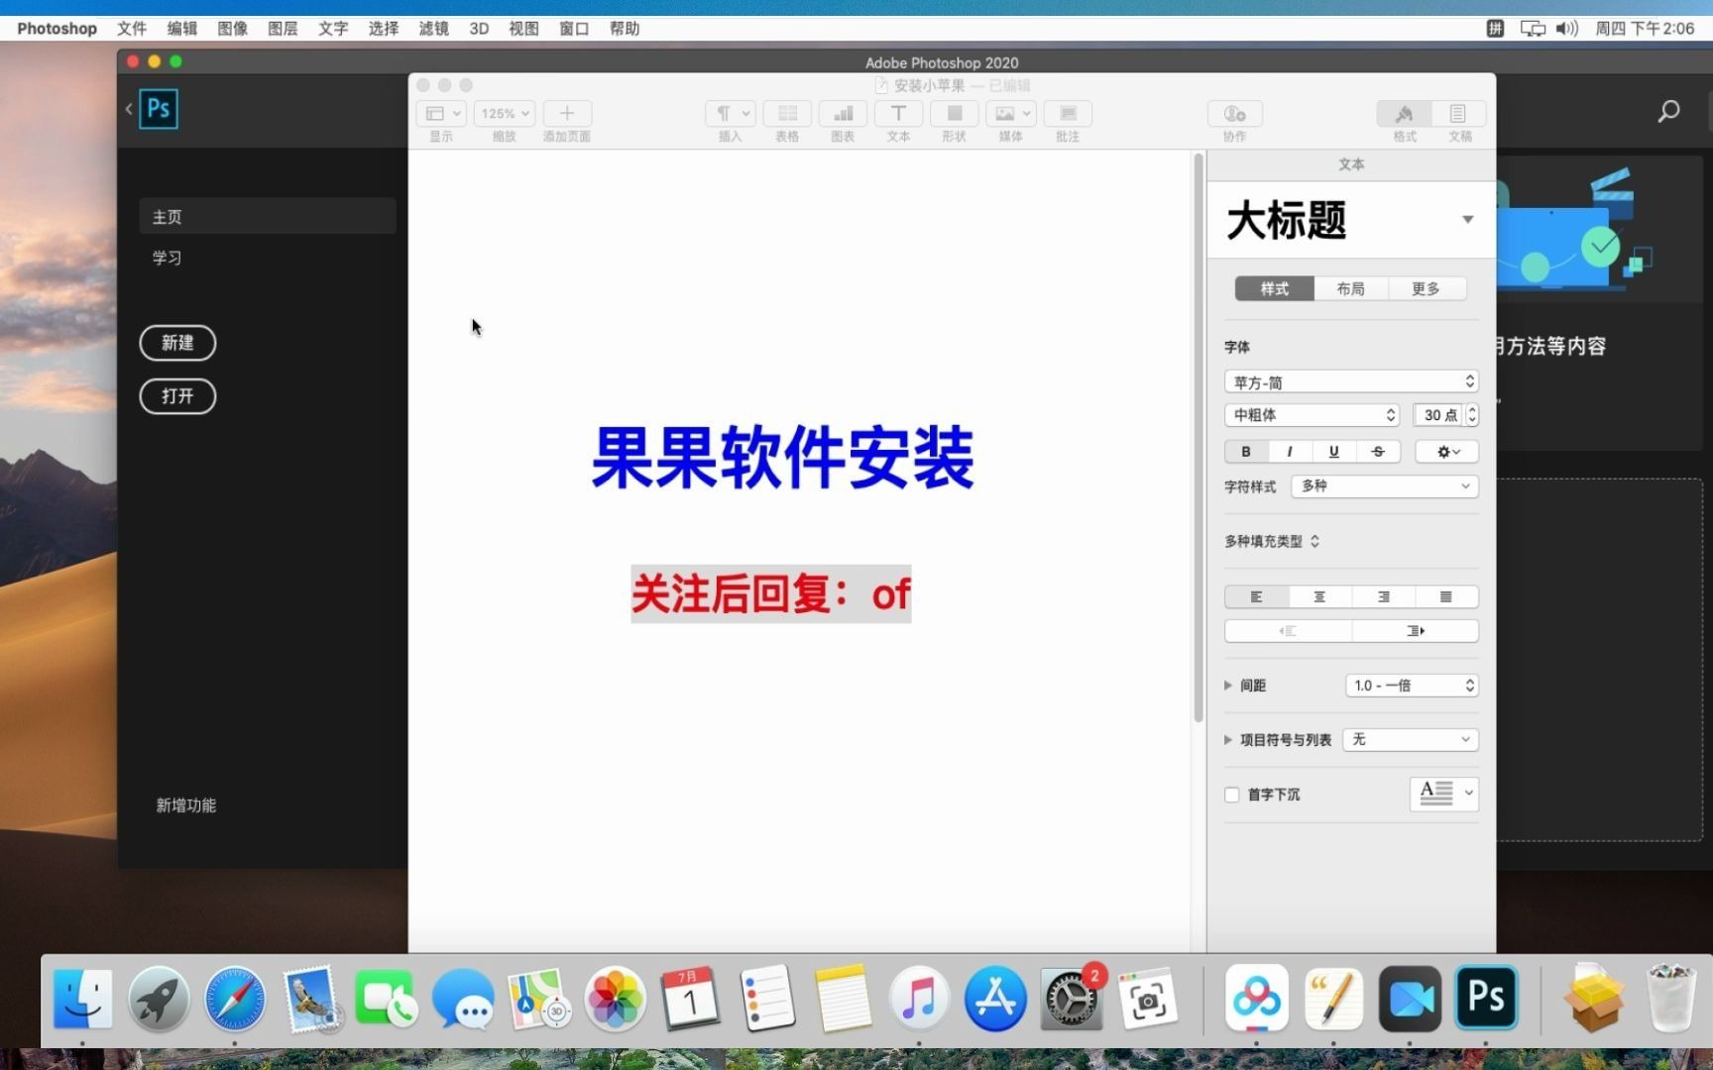Expand the 间距 spacing section
This screenshot has height=1070, width=1713.
(1228, 686)
